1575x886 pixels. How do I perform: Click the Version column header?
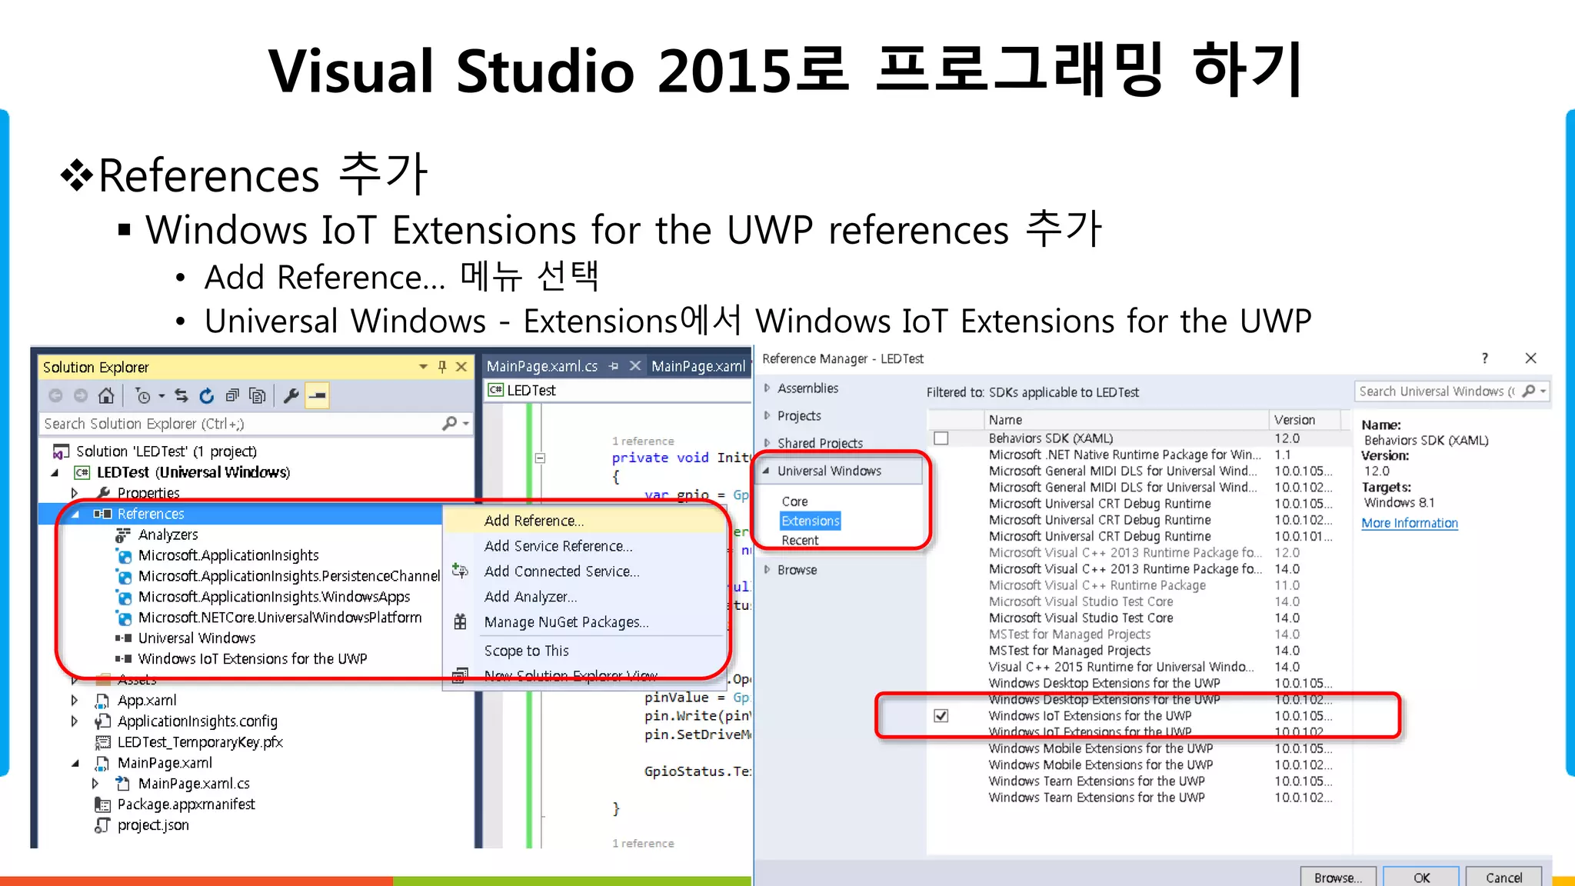coord(1306,420)
